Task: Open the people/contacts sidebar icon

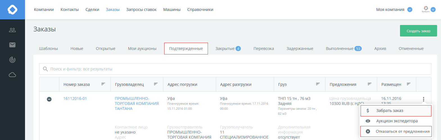Action: point(12,30)
